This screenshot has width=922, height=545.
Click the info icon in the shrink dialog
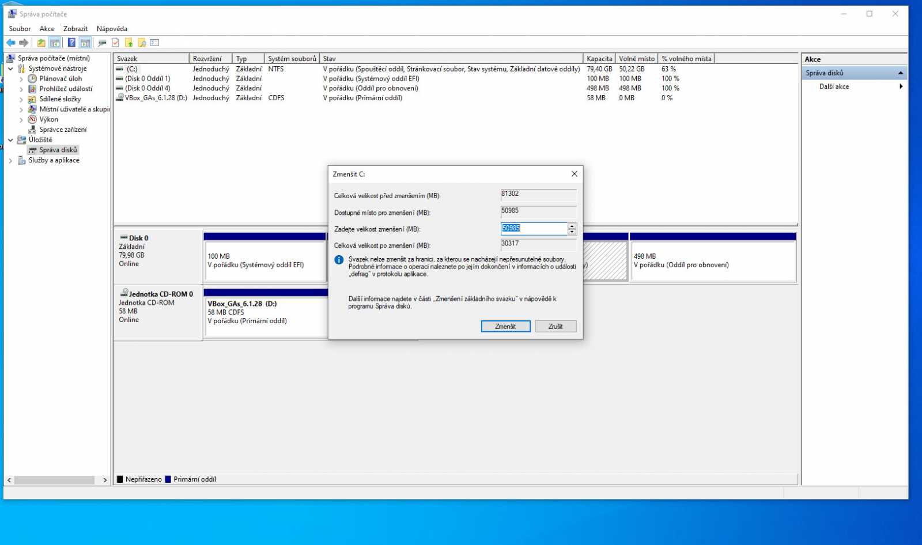point(339,260)
